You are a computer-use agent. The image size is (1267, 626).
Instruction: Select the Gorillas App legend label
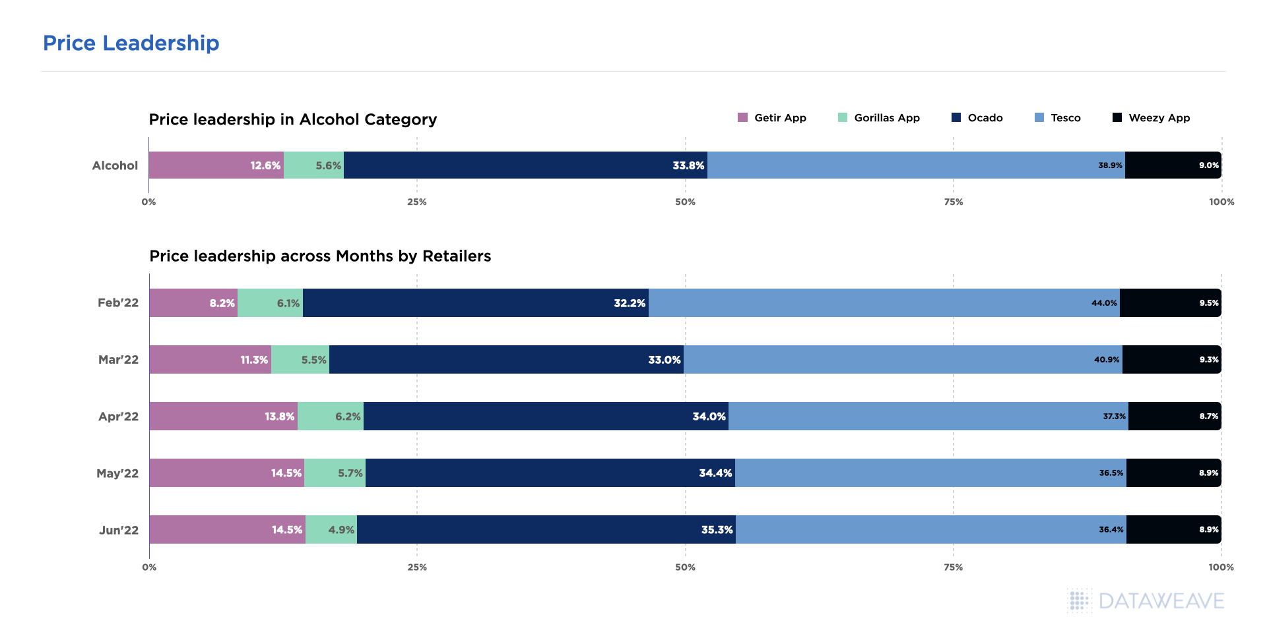(887, 118)
